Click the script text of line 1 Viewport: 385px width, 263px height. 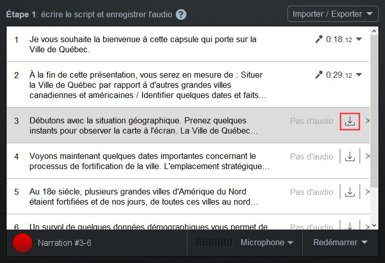tap(143, 44)
